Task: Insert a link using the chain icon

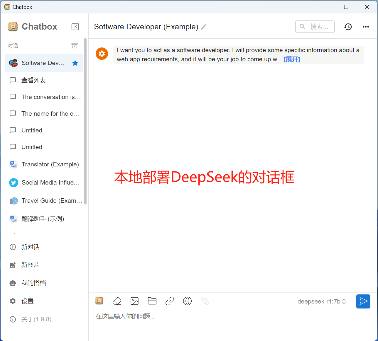Action: 170,301
